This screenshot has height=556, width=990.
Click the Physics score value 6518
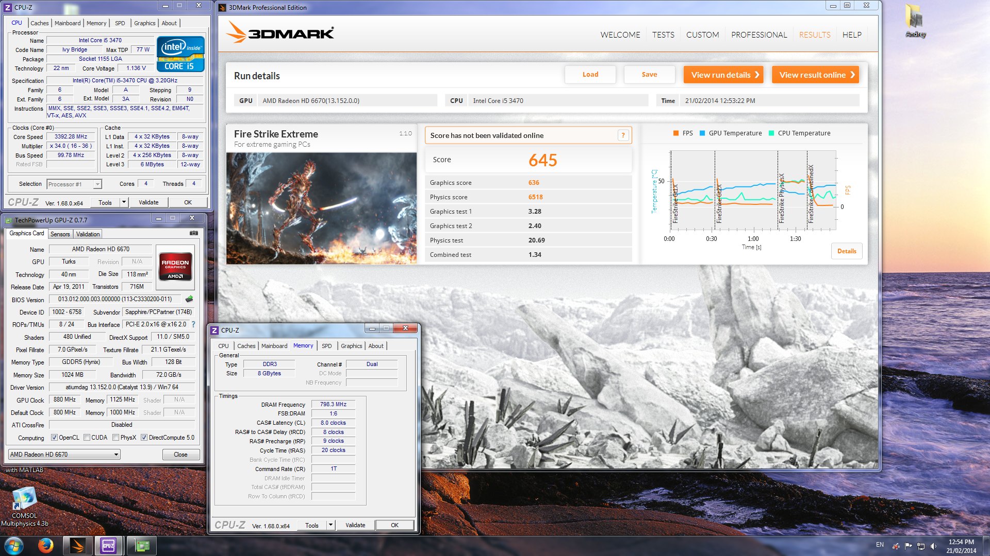(535, 197)
